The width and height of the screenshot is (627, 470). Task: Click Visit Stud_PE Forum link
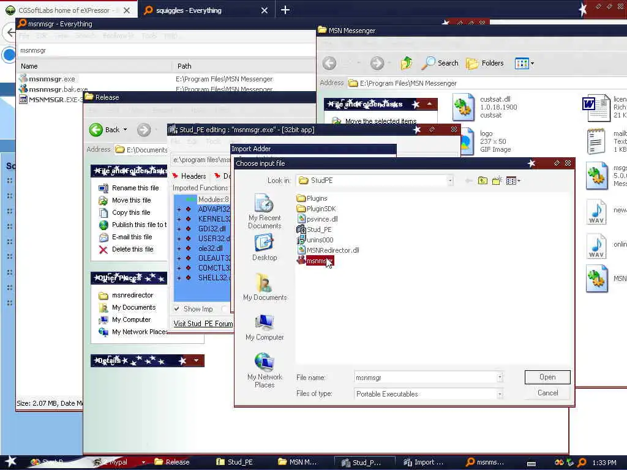pos(203,324)
